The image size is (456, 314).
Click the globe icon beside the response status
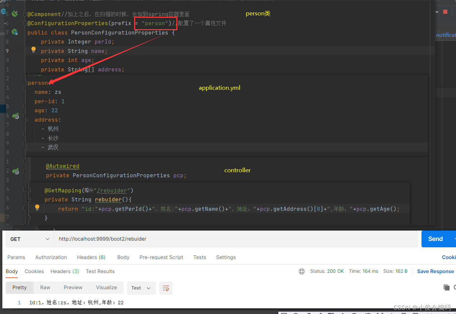tap(301, 271)
